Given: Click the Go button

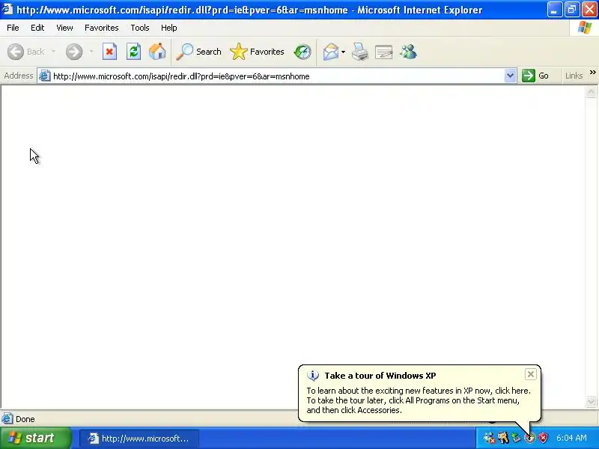Looking at the screenshot, I should 535,76.
